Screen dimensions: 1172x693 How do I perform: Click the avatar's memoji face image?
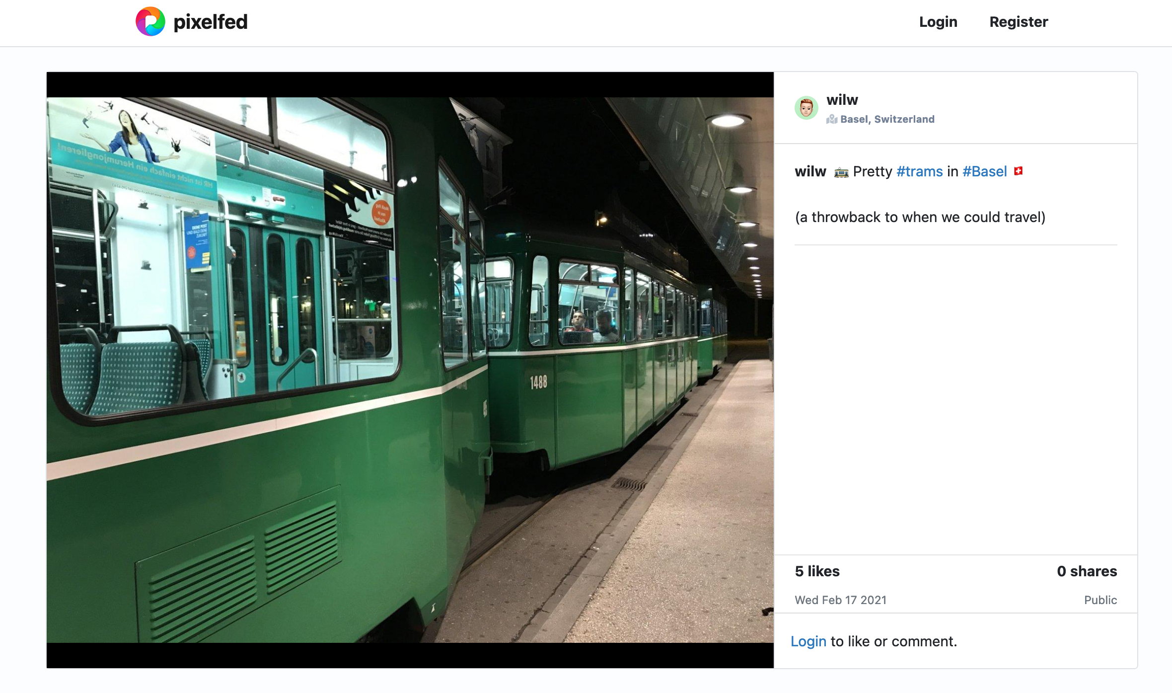point(806,107)
